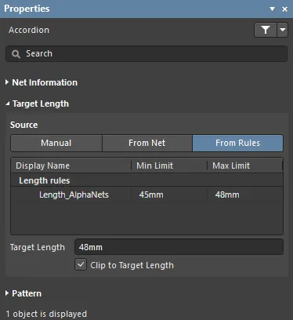Select the From Rules source button
This screenshot has width=293, height=320.
(x=237, y=143)
